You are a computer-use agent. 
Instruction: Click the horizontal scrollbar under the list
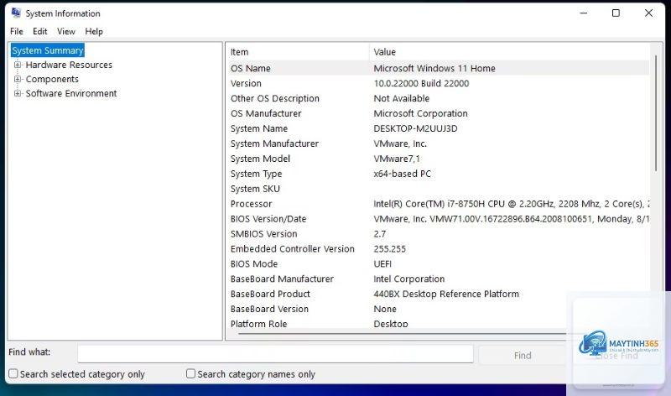click(x=403, y=333)
